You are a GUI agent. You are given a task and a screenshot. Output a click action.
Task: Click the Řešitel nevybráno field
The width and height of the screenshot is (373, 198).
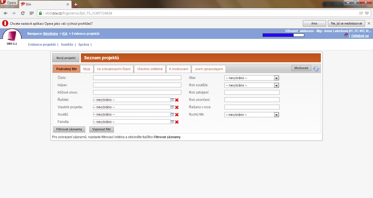132,100
